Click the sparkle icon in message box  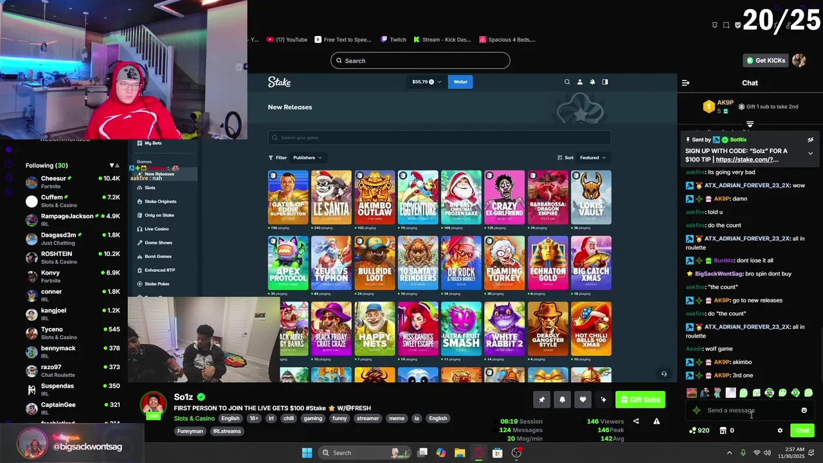[696, 410]
